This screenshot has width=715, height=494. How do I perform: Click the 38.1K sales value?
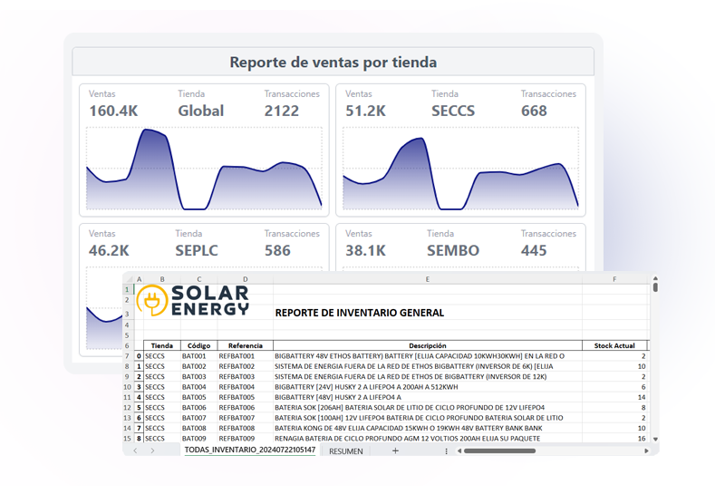coord(365,250)
